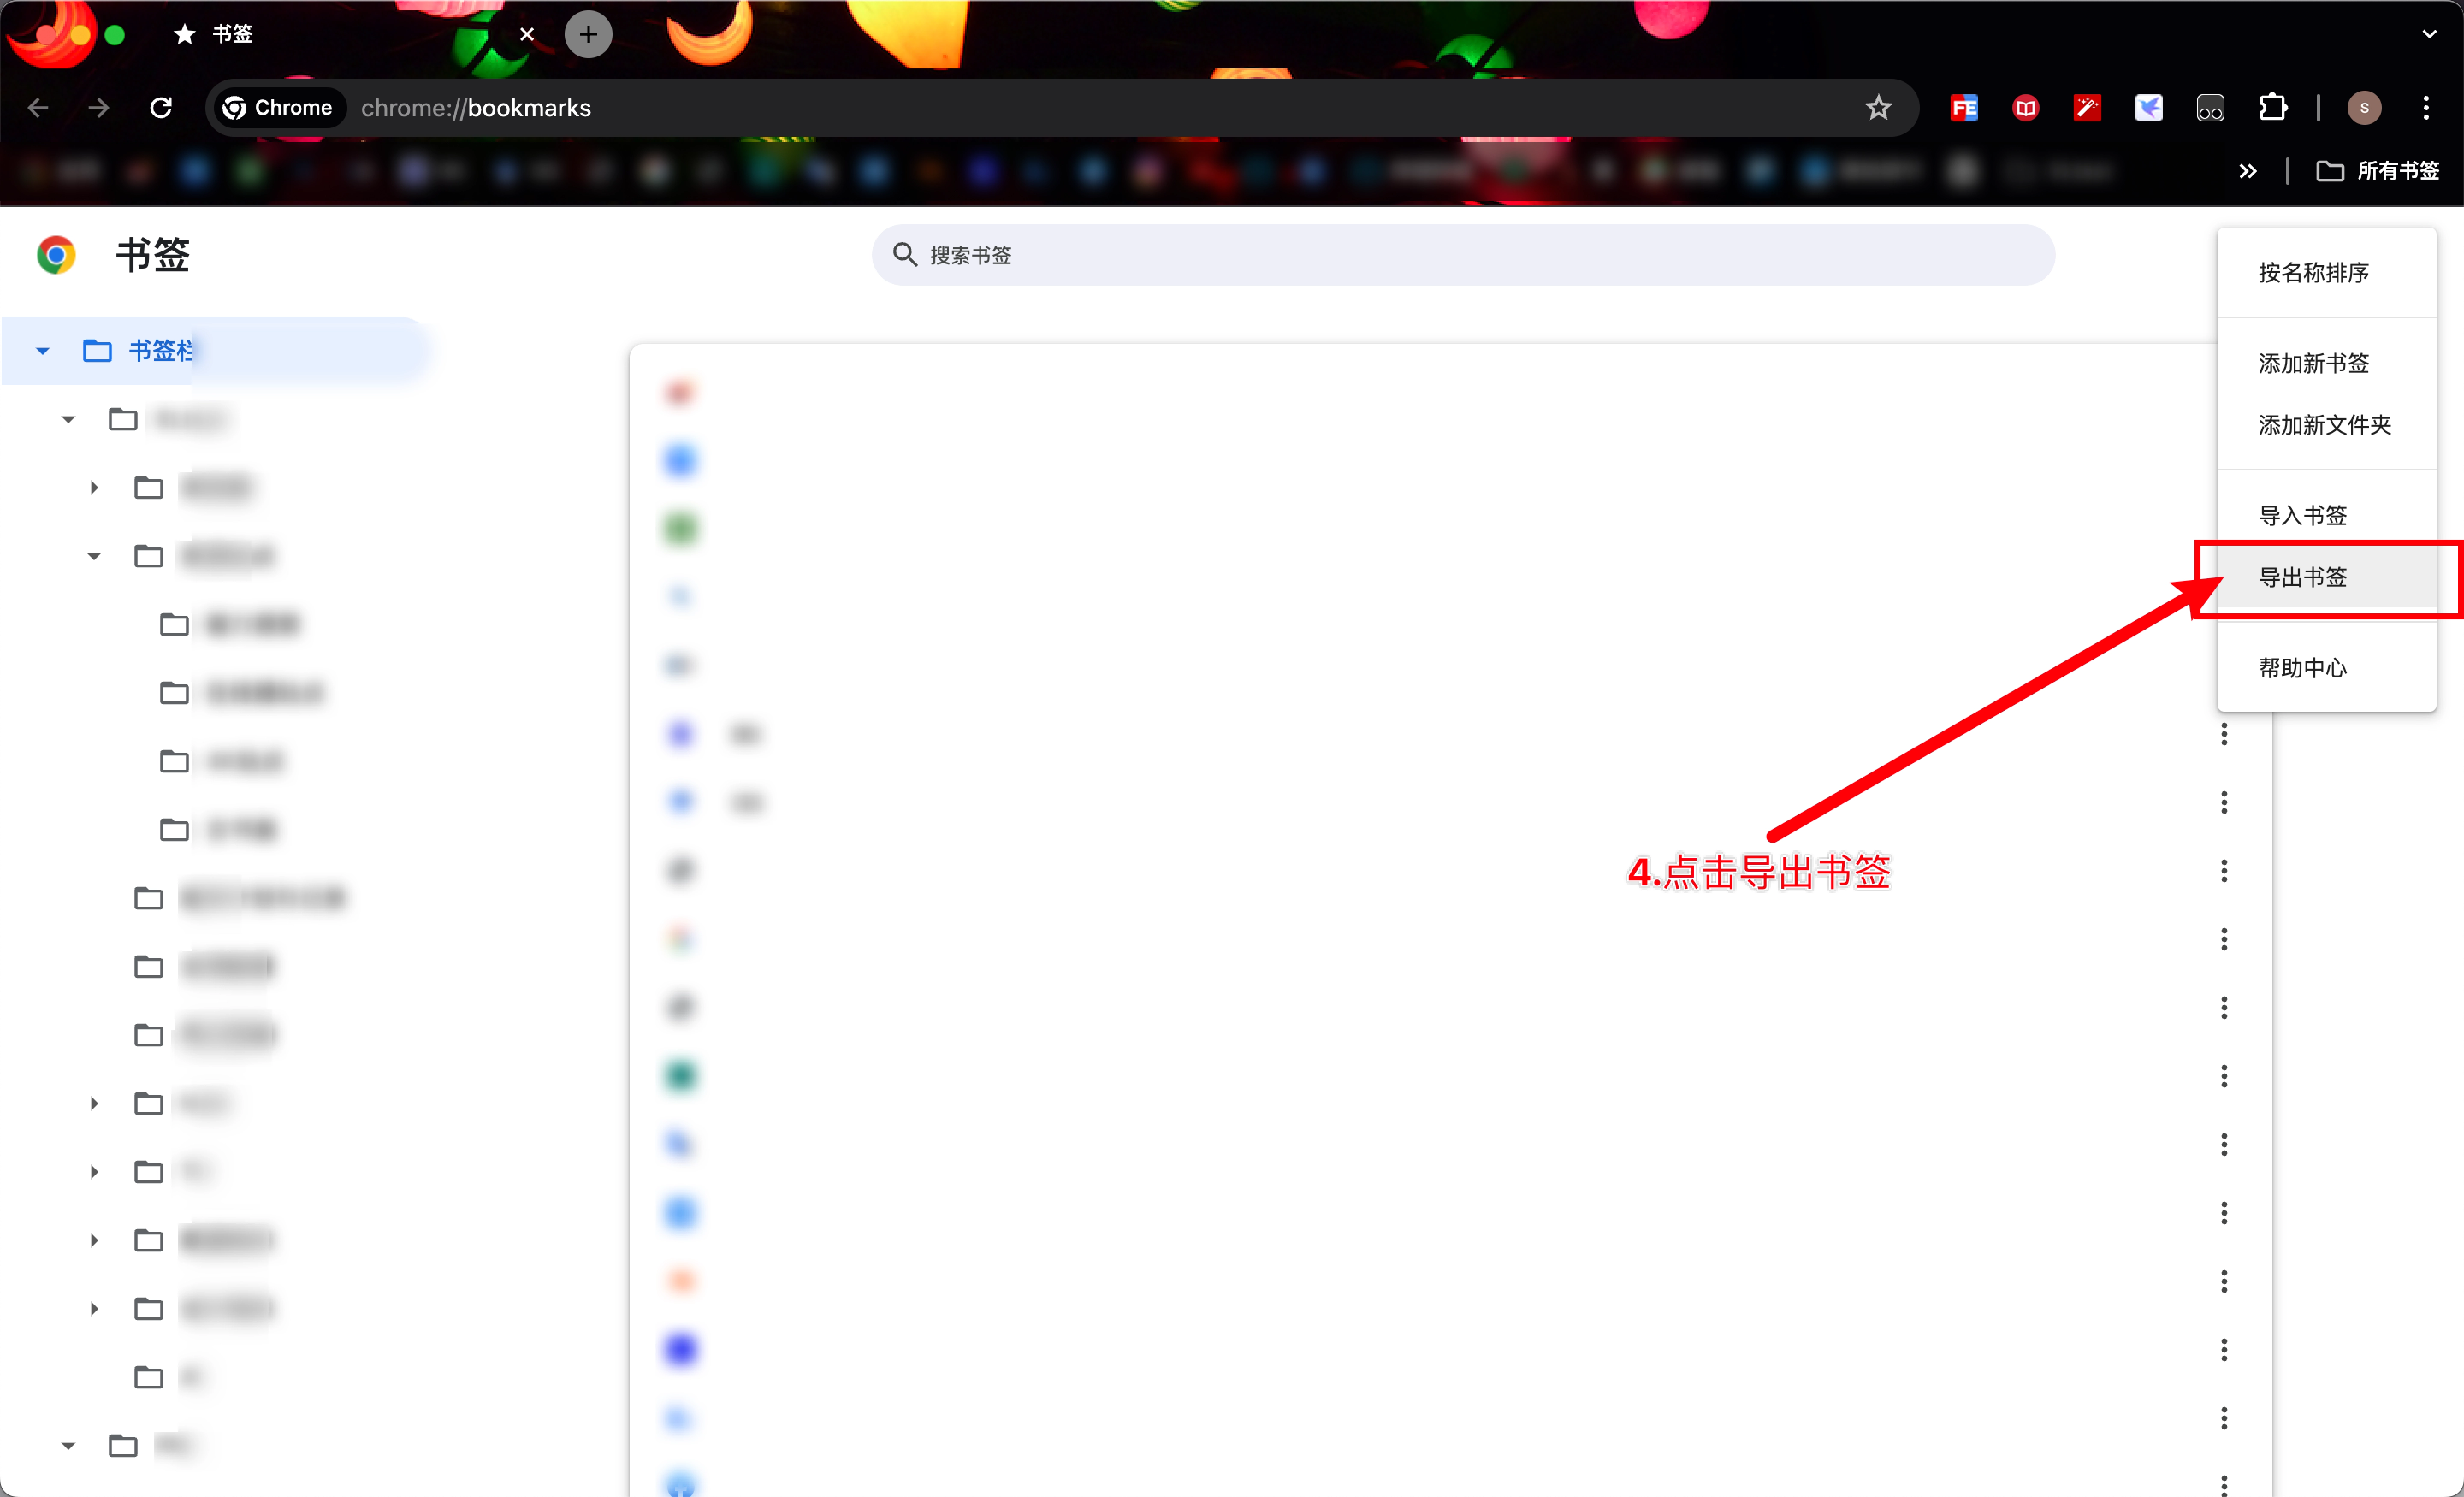
Task: Collapse the 书签栏 folder tree
Action: [x=42, y=351]
